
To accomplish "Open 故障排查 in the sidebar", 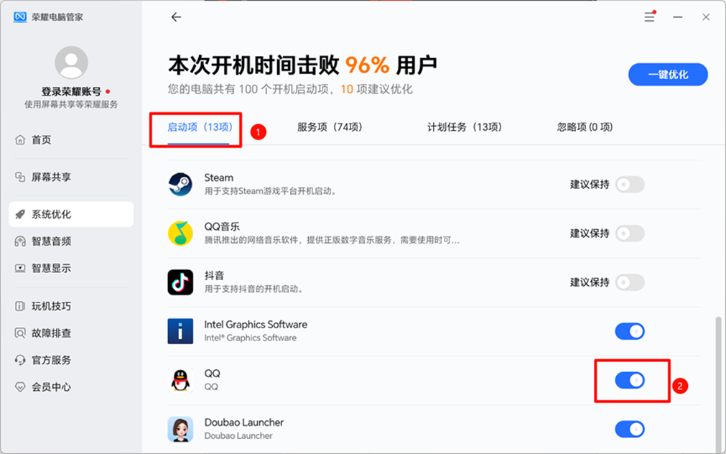I will click(51, 333).
